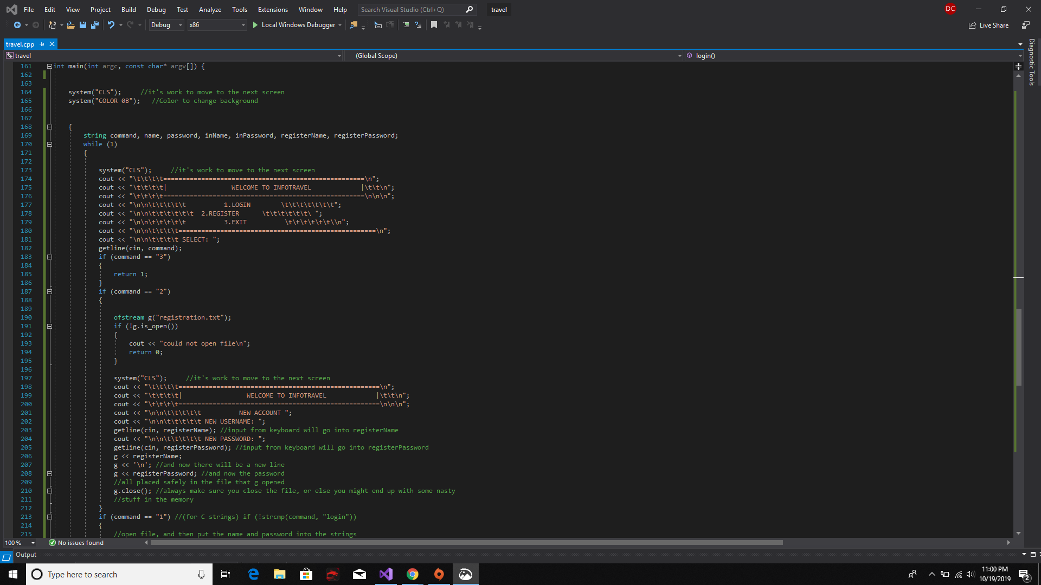The height and width of the screenshot is (585, 1041).
Task: Click the Save All toolbar icon
Action: [x=95, y=25]
